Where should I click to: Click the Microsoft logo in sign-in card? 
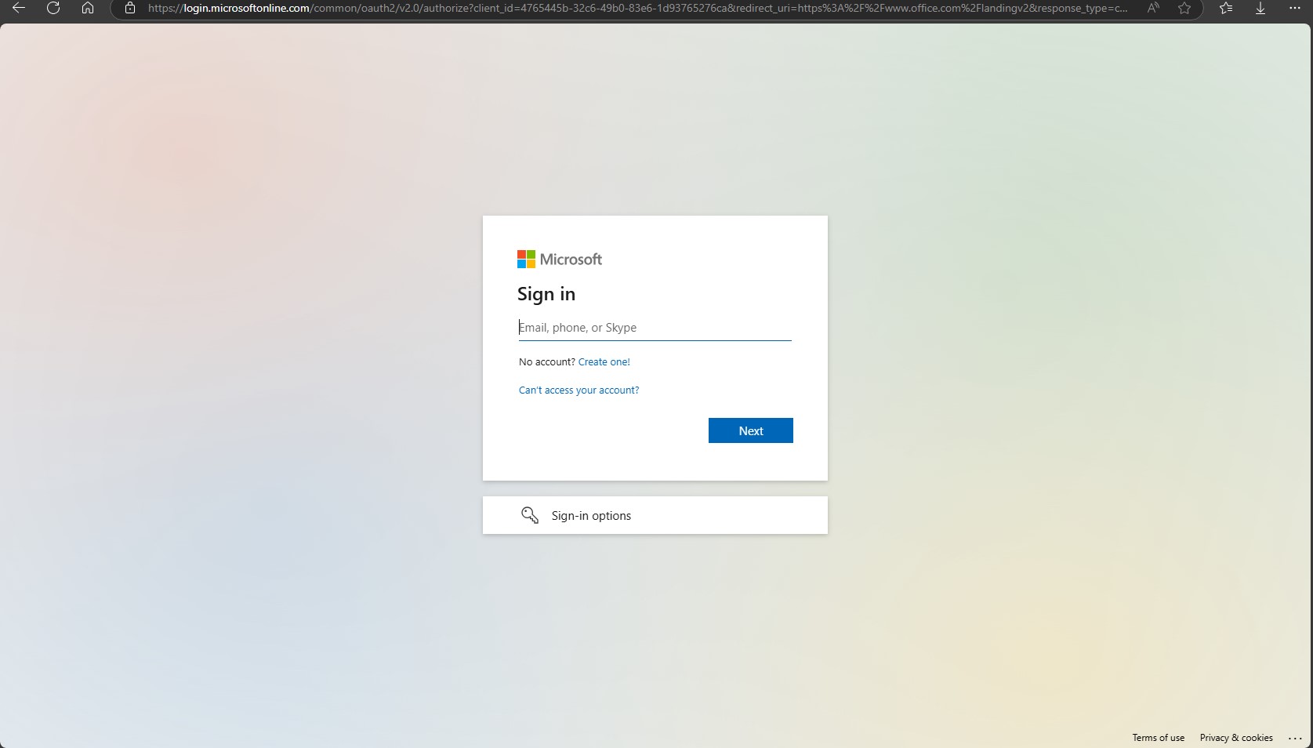point(560,260)
